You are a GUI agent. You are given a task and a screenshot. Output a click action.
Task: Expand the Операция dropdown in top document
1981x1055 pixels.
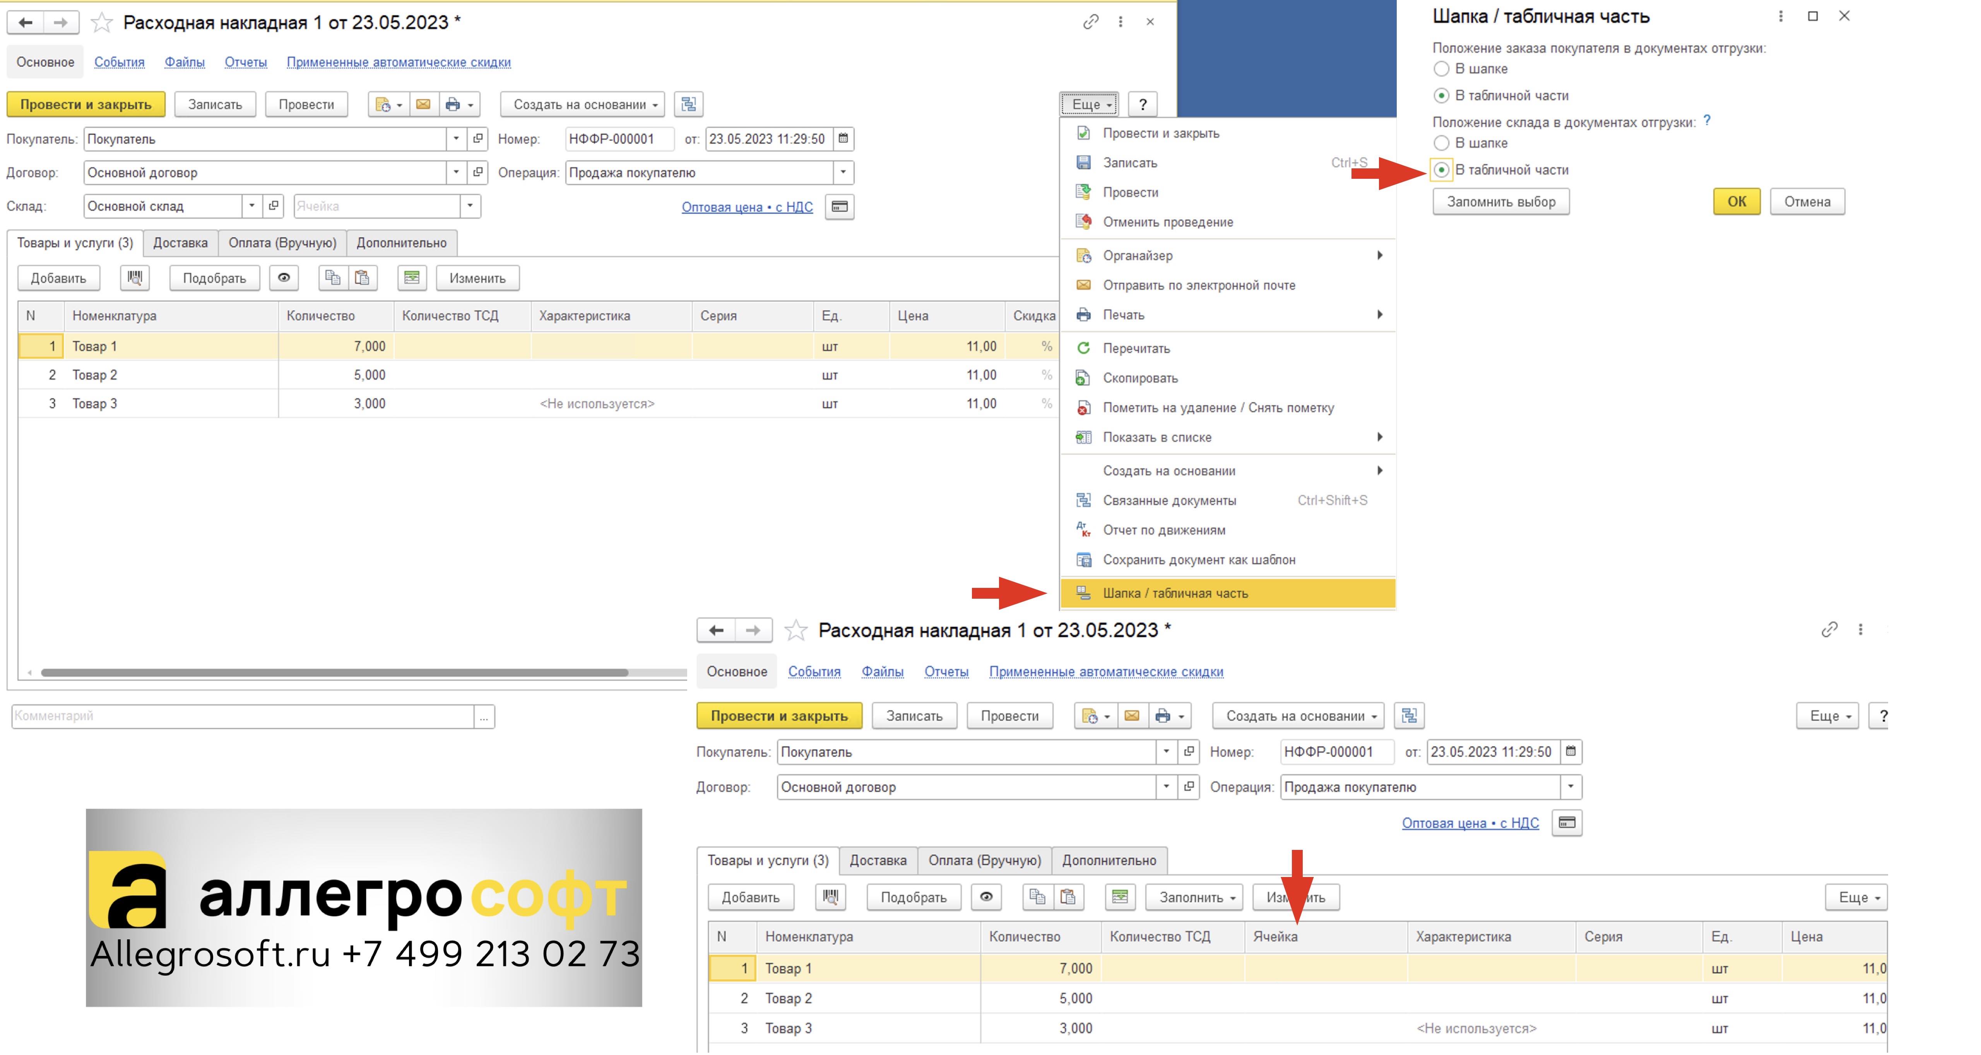point(843,172)
